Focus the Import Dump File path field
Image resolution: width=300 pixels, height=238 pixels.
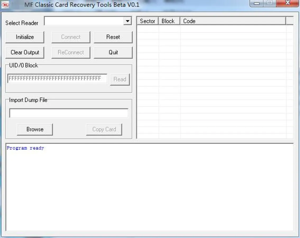69,113
